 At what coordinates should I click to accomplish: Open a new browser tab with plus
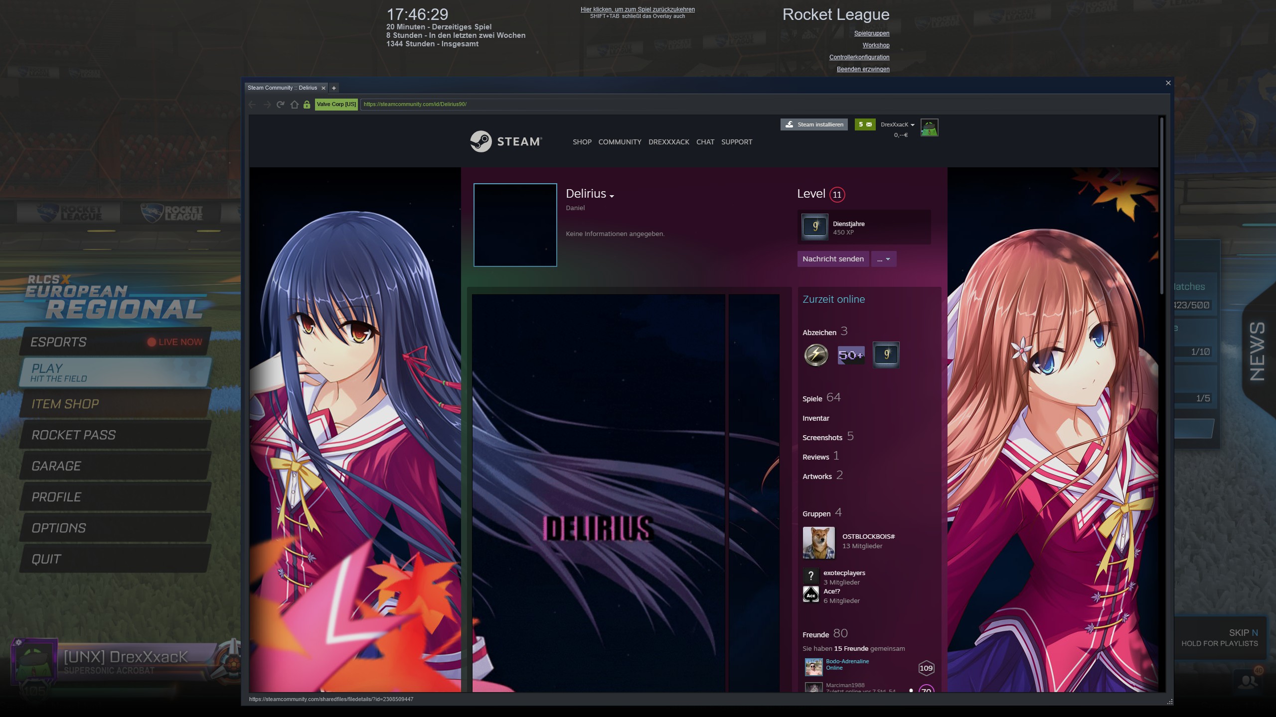(x=334, y=88)
